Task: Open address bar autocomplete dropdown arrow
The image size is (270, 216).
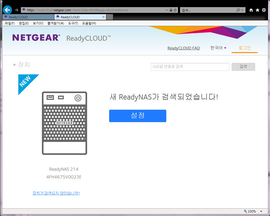Action: click(166, 10)
